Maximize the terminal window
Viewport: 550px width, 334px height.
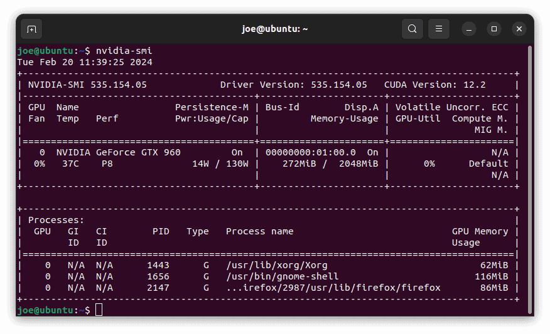pyautogui.click(x=494, y=29)
